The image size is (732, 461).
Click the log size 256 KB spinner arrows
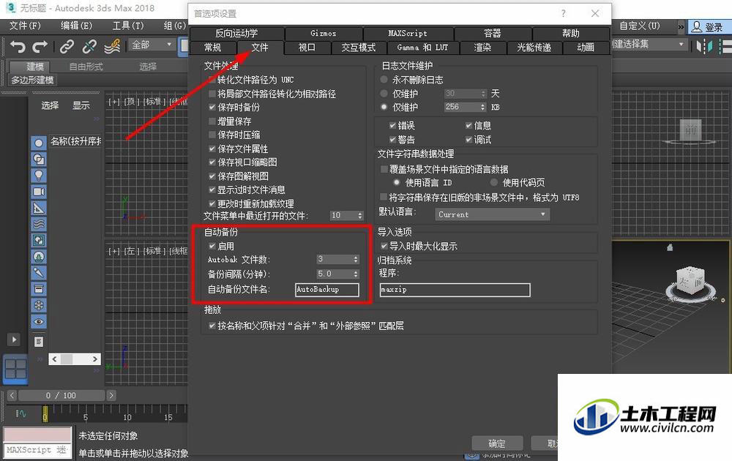coord(482,107)
